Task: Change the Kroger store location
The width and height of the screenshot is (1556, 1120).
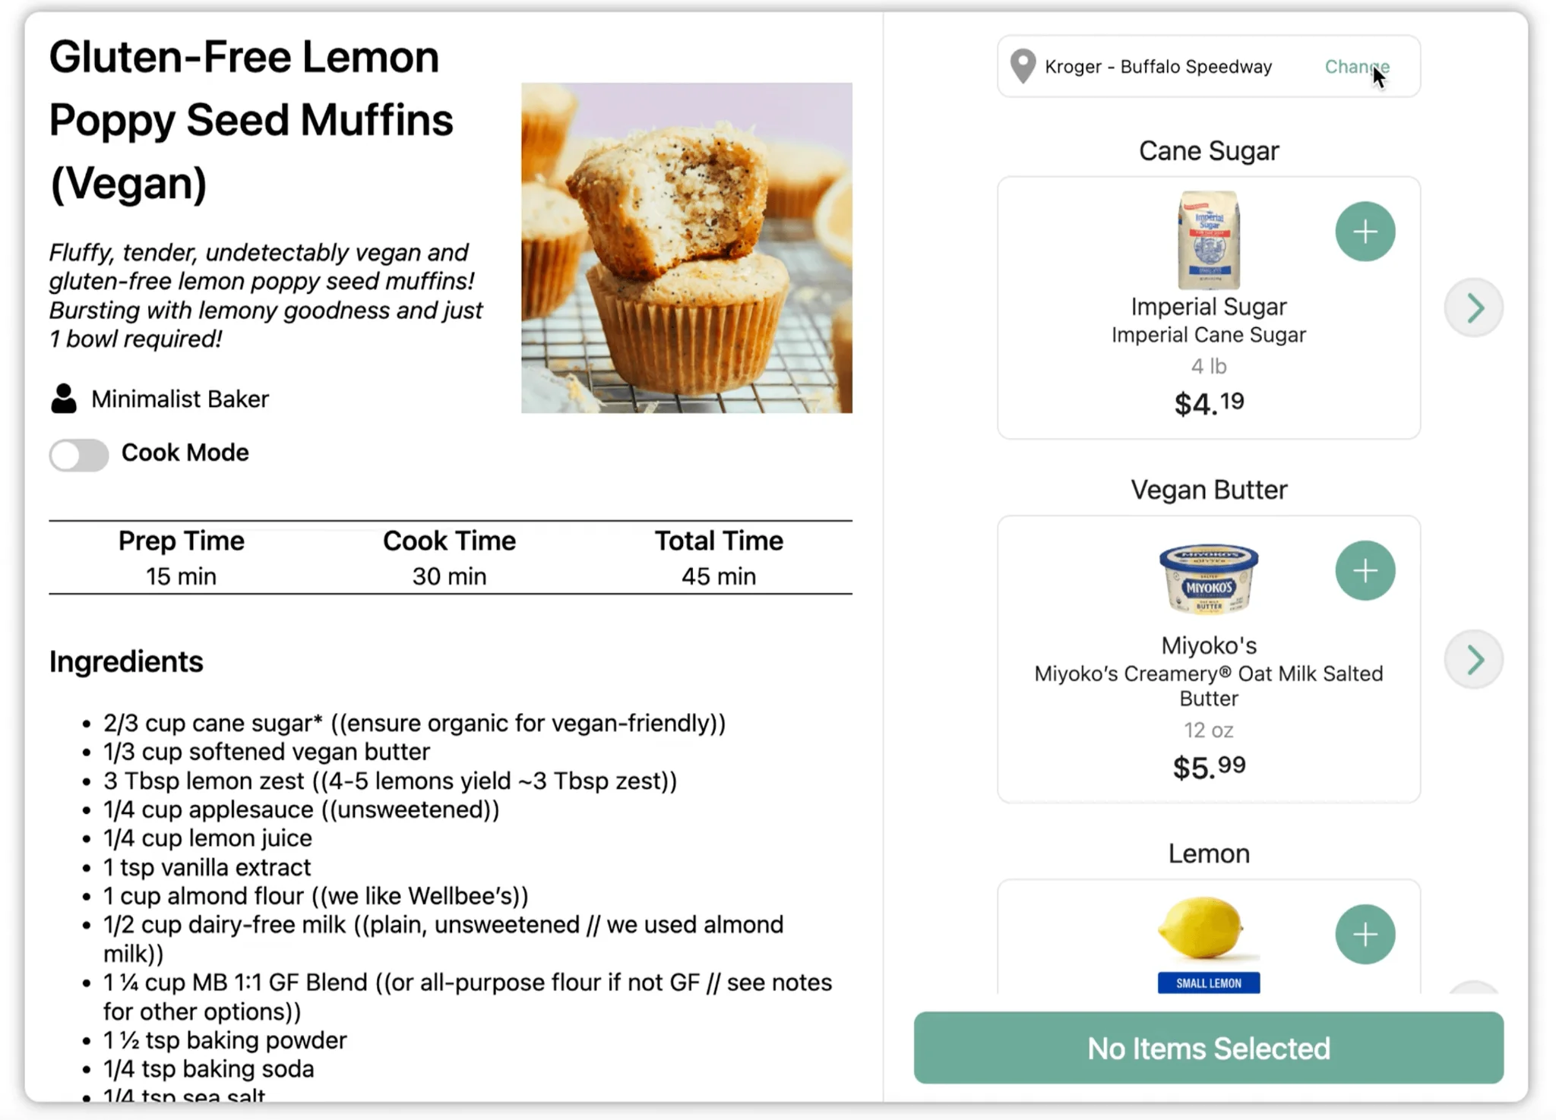Action: (1357, 66)
